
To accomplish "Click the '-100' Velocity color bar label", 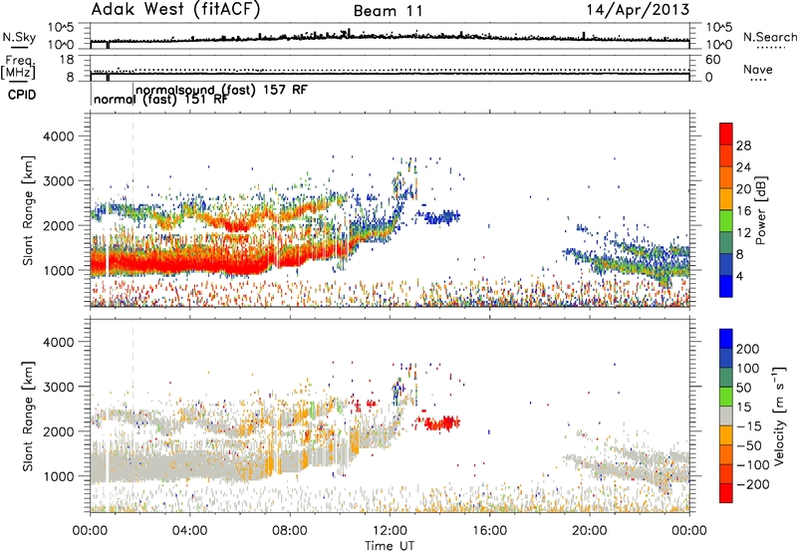I will pos(753,465).
